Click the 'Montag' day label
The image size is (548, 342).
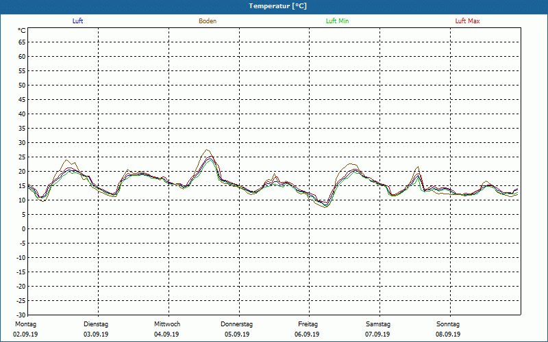25,324
